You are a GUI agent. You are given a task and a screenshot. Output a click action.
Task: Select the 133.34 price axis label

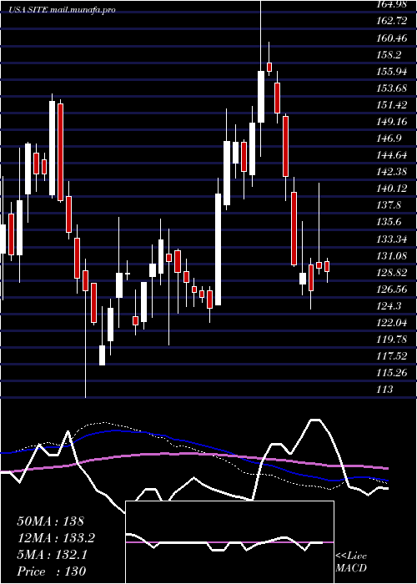tap(393, 239)
